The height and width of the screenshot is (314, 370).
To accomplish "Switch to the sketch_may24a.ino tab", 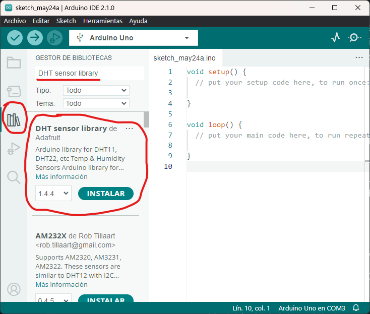I will [184, 58].
